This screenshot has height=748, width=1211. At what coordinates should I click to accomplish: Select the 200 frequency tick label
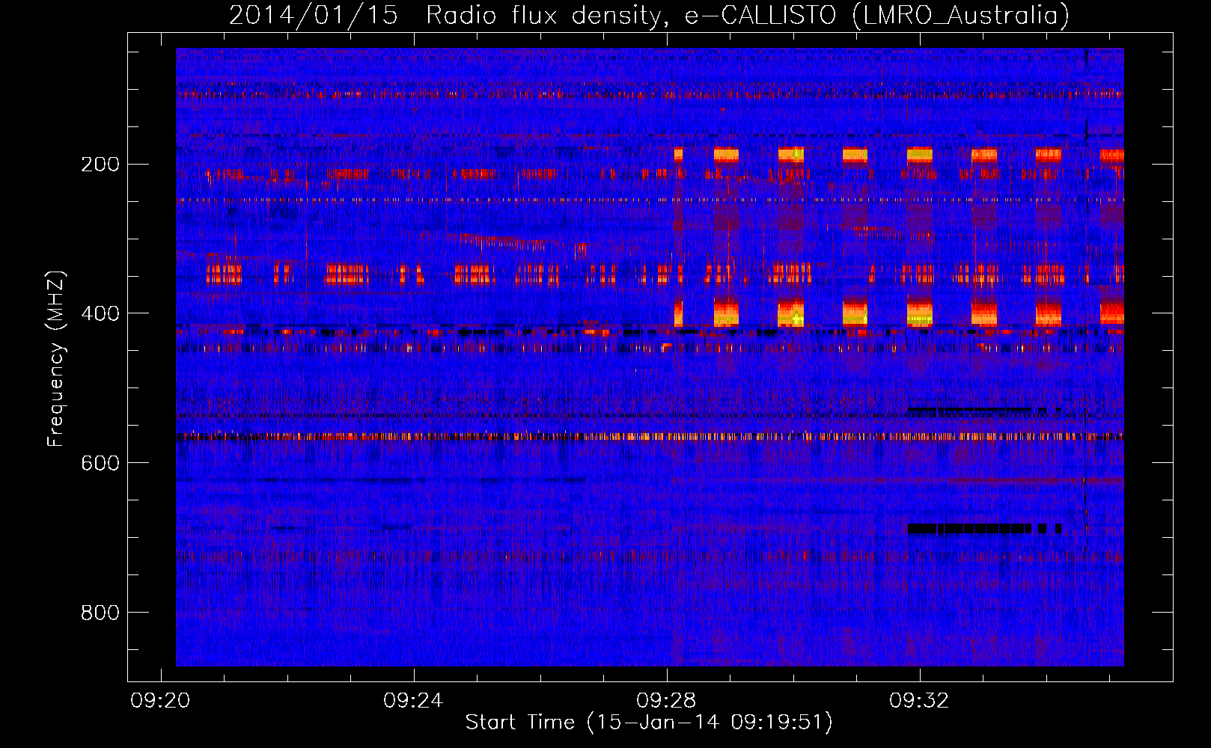(100, 164)
